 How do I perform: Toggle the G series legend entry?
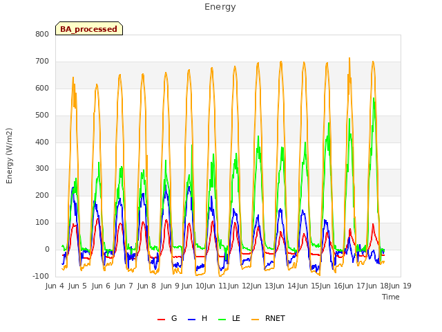coord(167,318)
